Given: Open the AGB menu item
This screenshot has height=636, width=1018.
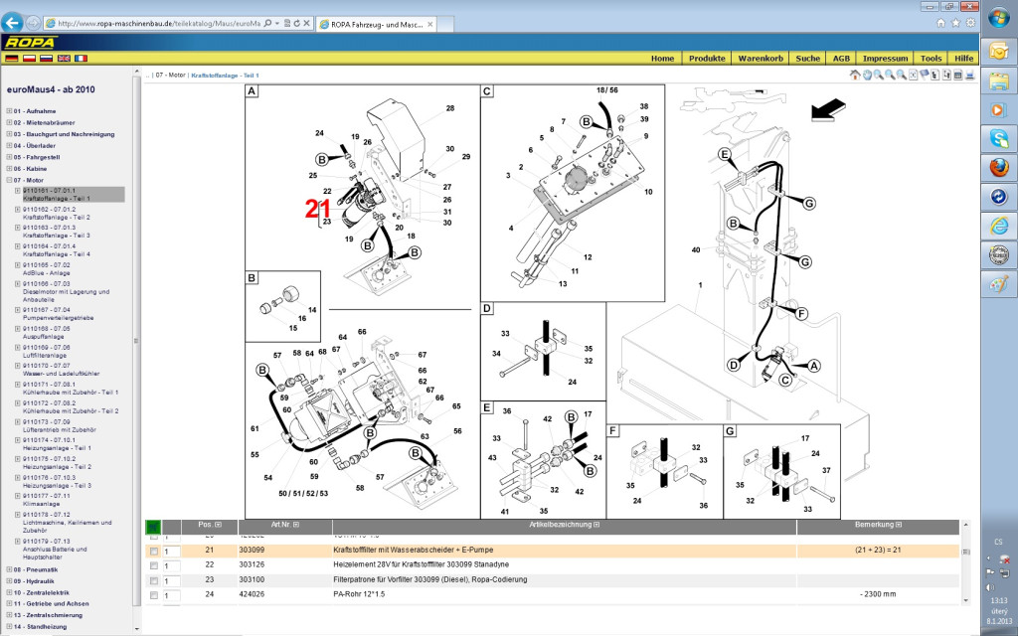Looking at the screenshot, I should click(841, 59).
